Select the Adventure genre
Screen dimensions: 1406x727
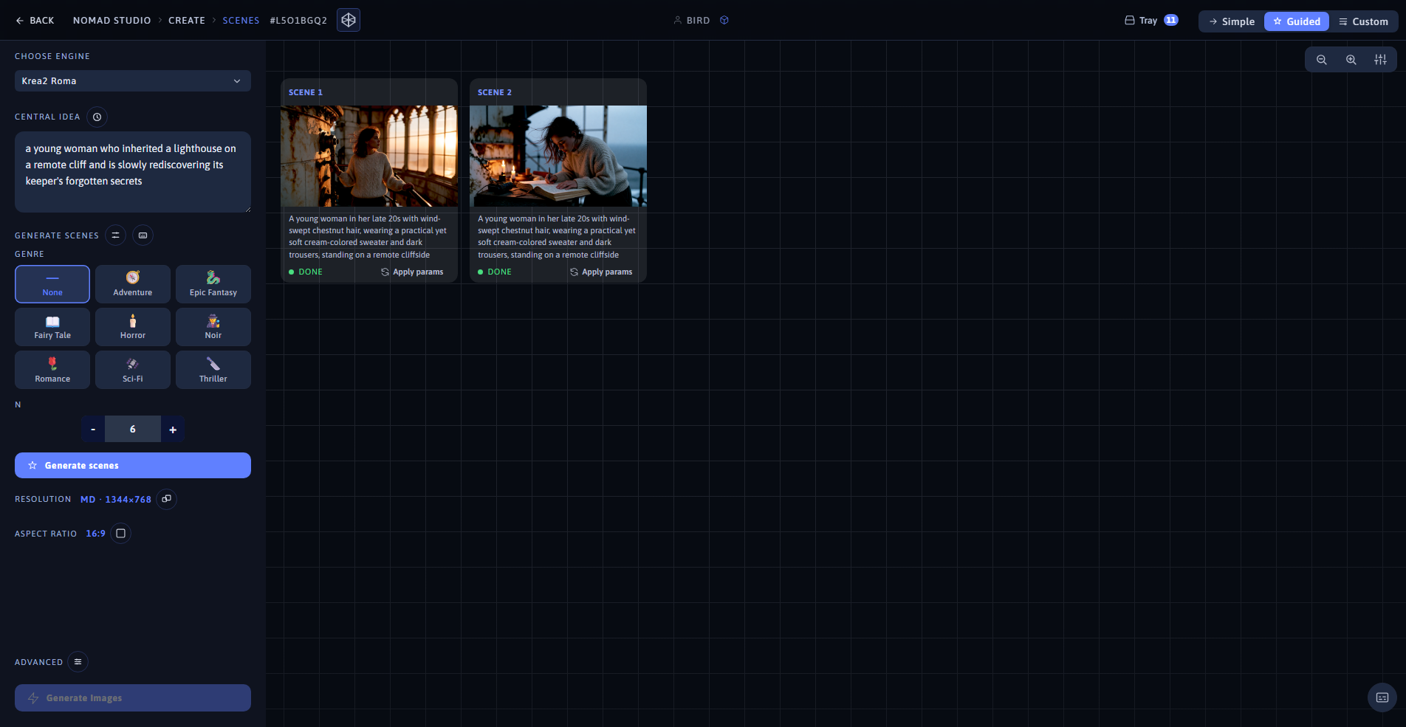[x=133, y=284]
